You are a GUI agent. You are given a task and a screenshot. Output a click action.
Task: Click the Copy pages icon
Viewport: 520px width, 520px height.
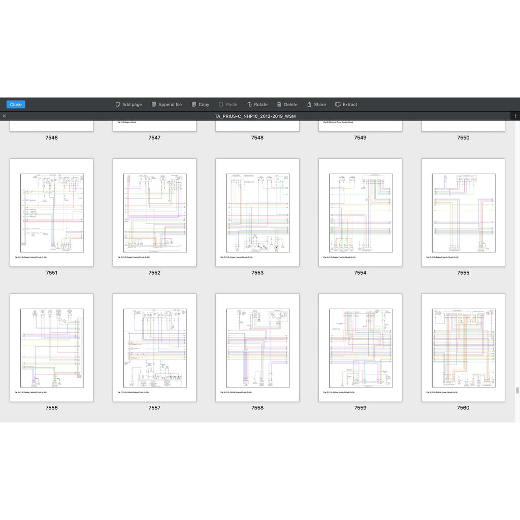pos(194,105)
